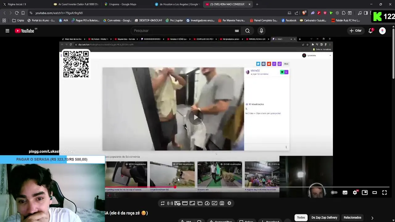Open the enhancer settings cog below player

click(x=229, y=203)
